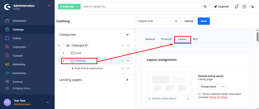Switch to the SEO tab

[x=195, y=39]
